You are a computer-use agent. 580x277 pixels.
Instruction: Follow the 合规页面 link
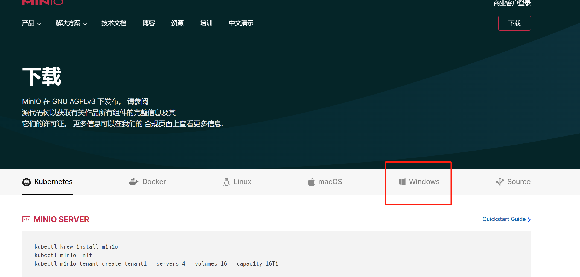158,124
